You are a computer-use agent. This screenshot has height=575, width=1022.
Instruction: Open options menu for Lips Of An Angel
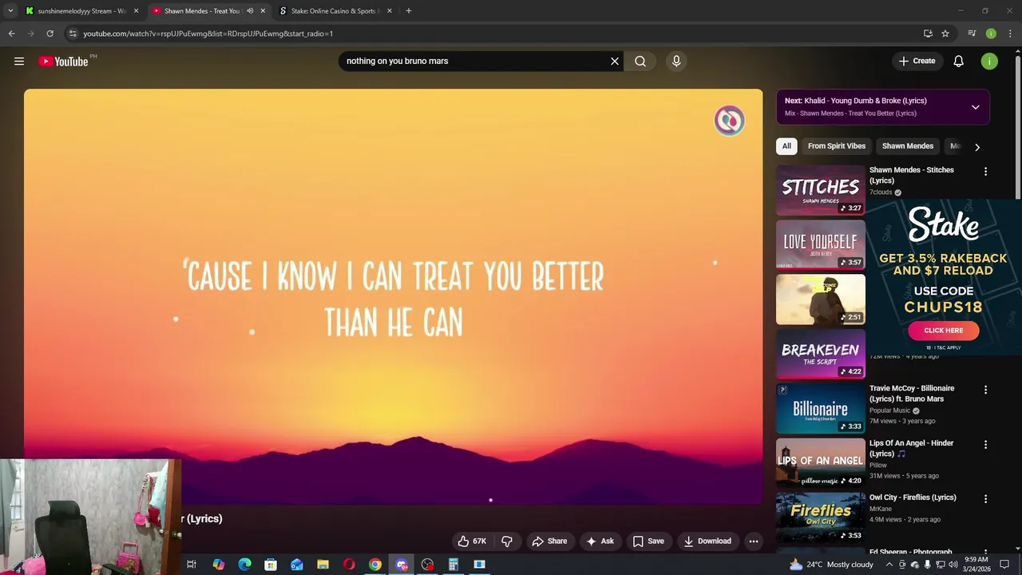click(x=985, y=444)
